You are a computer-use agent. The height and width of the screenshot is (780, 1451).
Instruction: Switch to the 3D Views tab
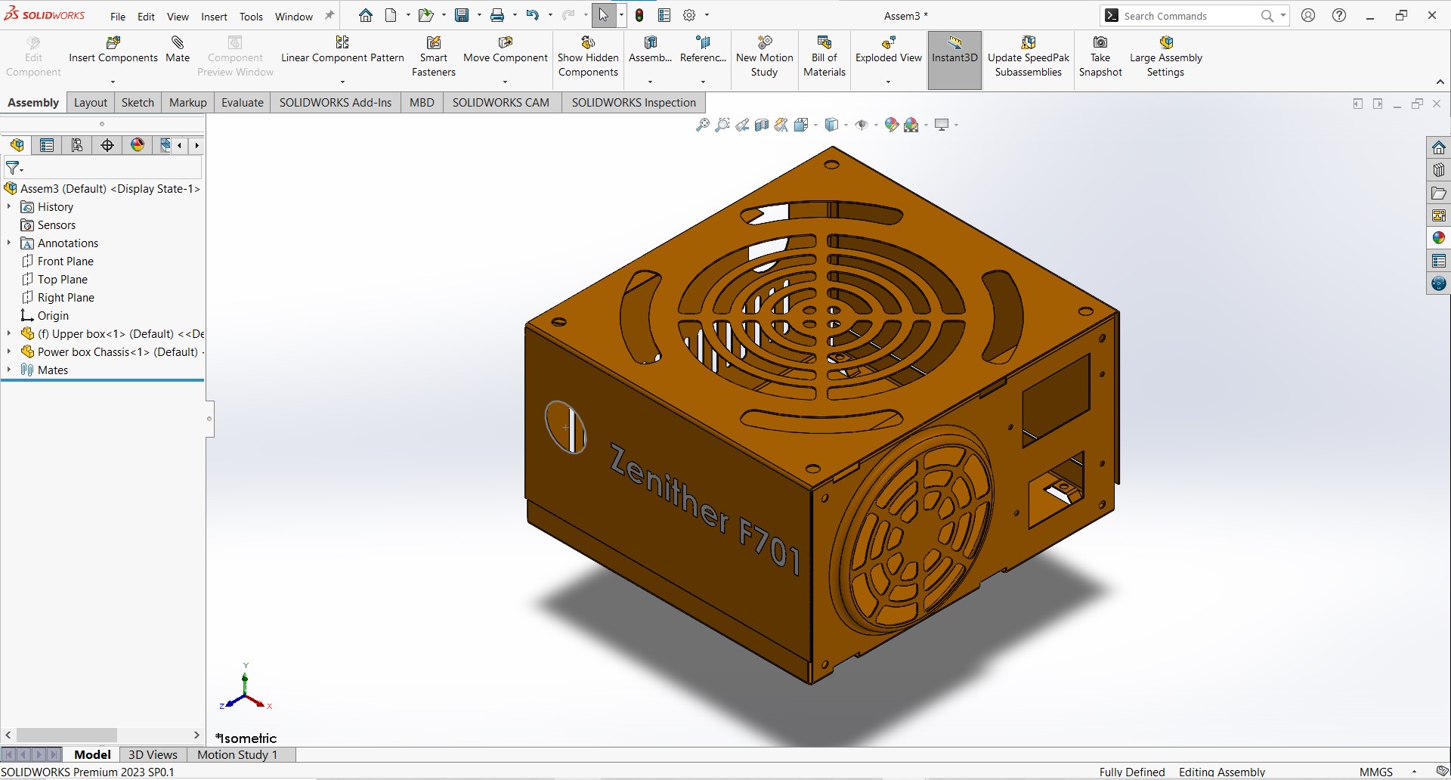(x=153, y=754)
